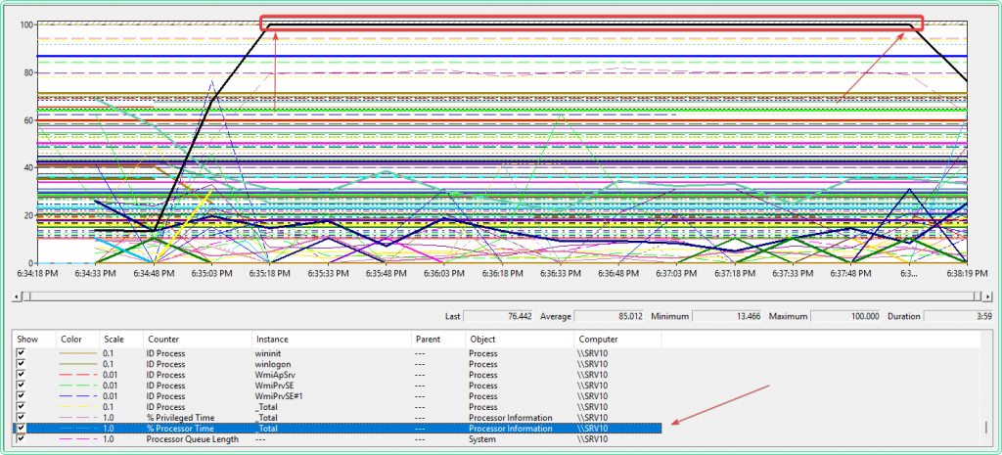Disable the Processor Queue Length checkbox
Image resolution: width=1002 pixels, height=455 pixels.
[21, 439]
